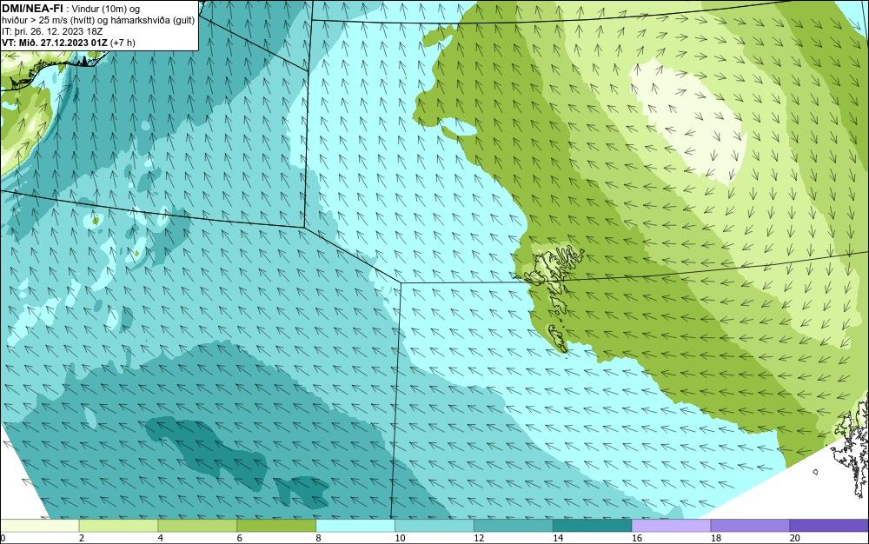869x544 pixels.
Task: Click the legend label "6"
Action: (240, 538)
